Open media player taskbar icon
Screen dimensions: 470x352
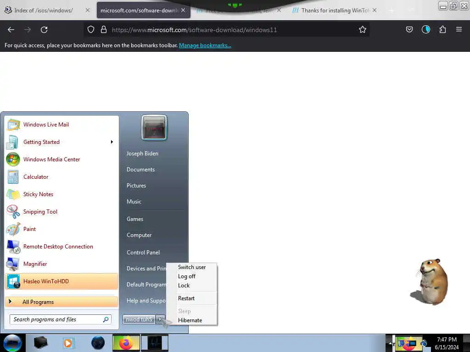click(68, 343)
